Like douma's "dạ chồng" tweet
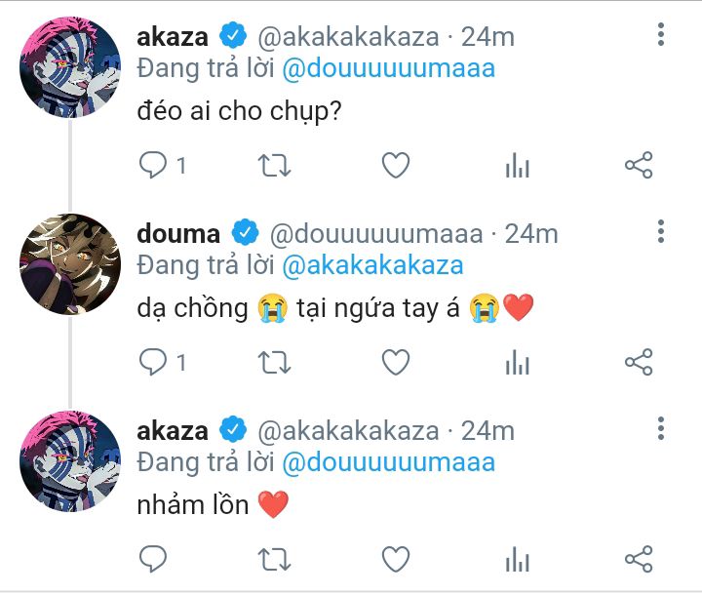702x595 pixels. point(396,362)
